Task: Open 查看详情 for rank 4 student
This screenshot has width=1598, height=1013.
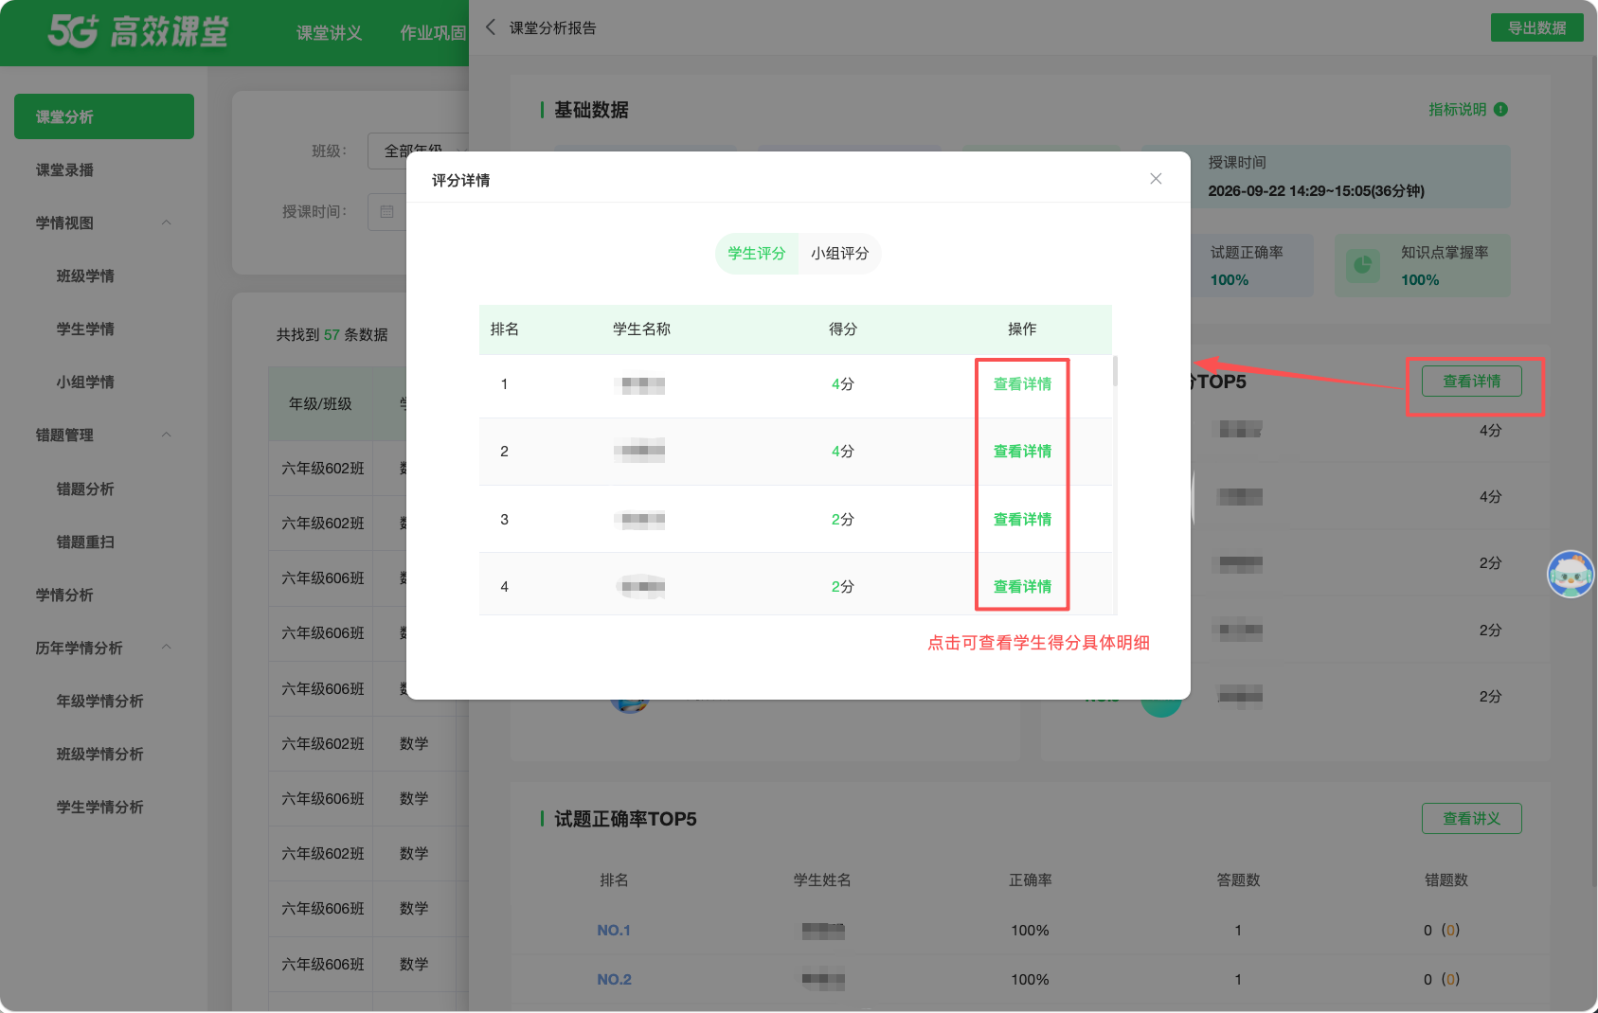Action: (x=1022, y=587)
